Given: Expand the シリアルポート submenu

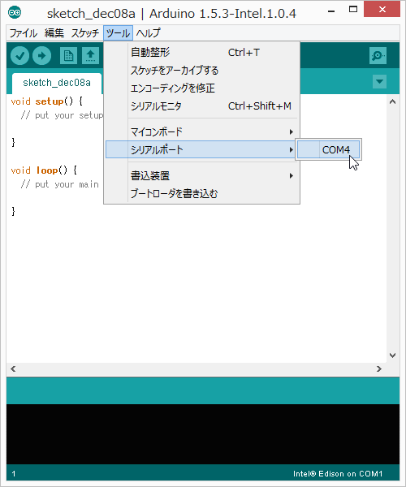Looking at the screenshot, I should click(201, 149).
